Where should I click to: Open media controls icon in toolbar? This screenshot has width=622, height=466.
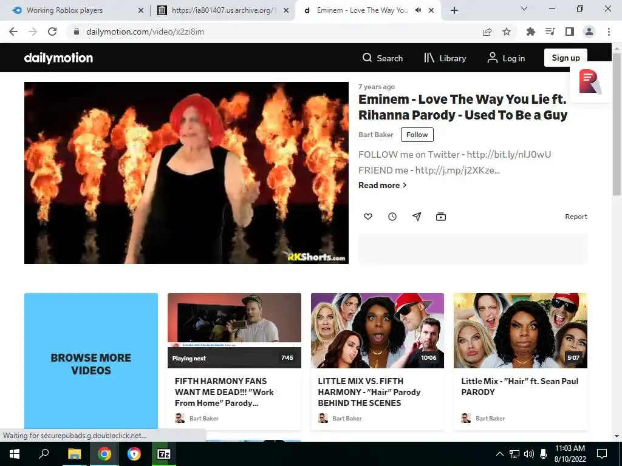(550, 32)
